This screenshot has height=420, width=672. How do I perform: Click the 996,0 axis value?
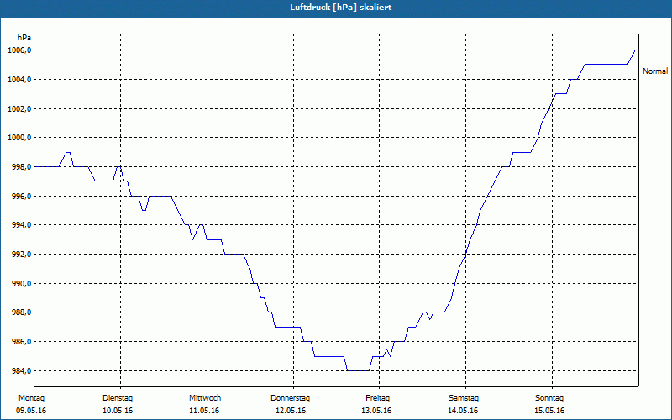[x=21, y=197]
